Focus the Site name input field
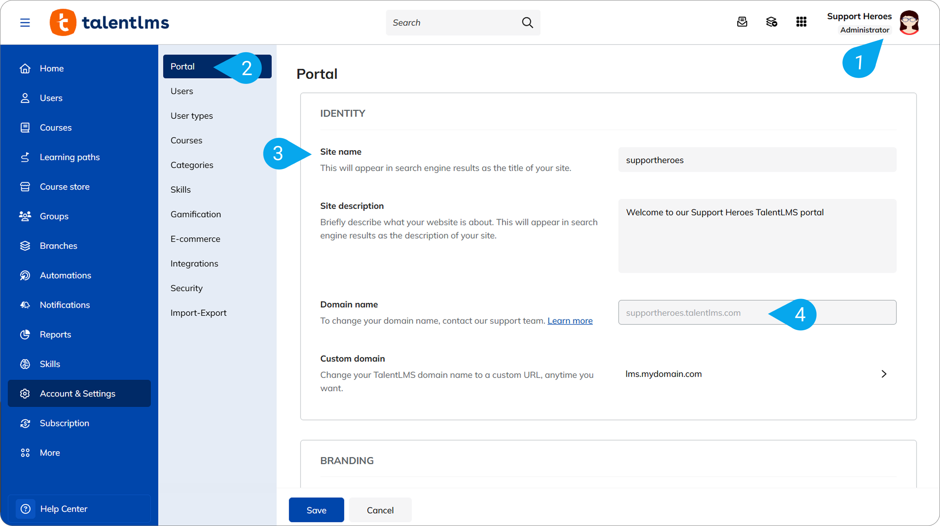 [757, 160]
